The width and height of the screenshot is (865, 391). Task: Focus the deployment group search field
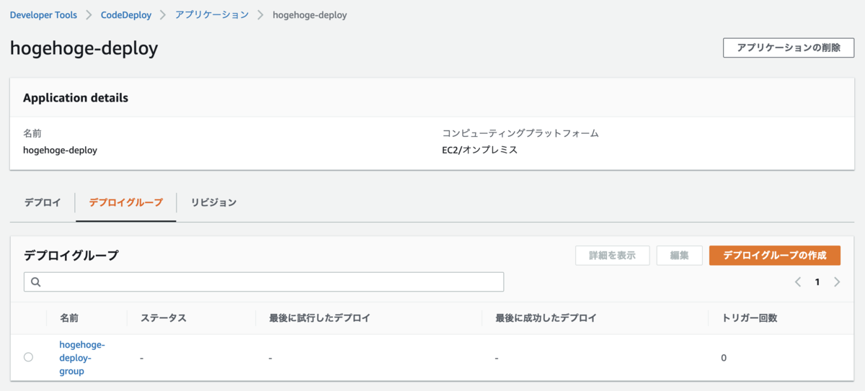[x=264, y=282]
